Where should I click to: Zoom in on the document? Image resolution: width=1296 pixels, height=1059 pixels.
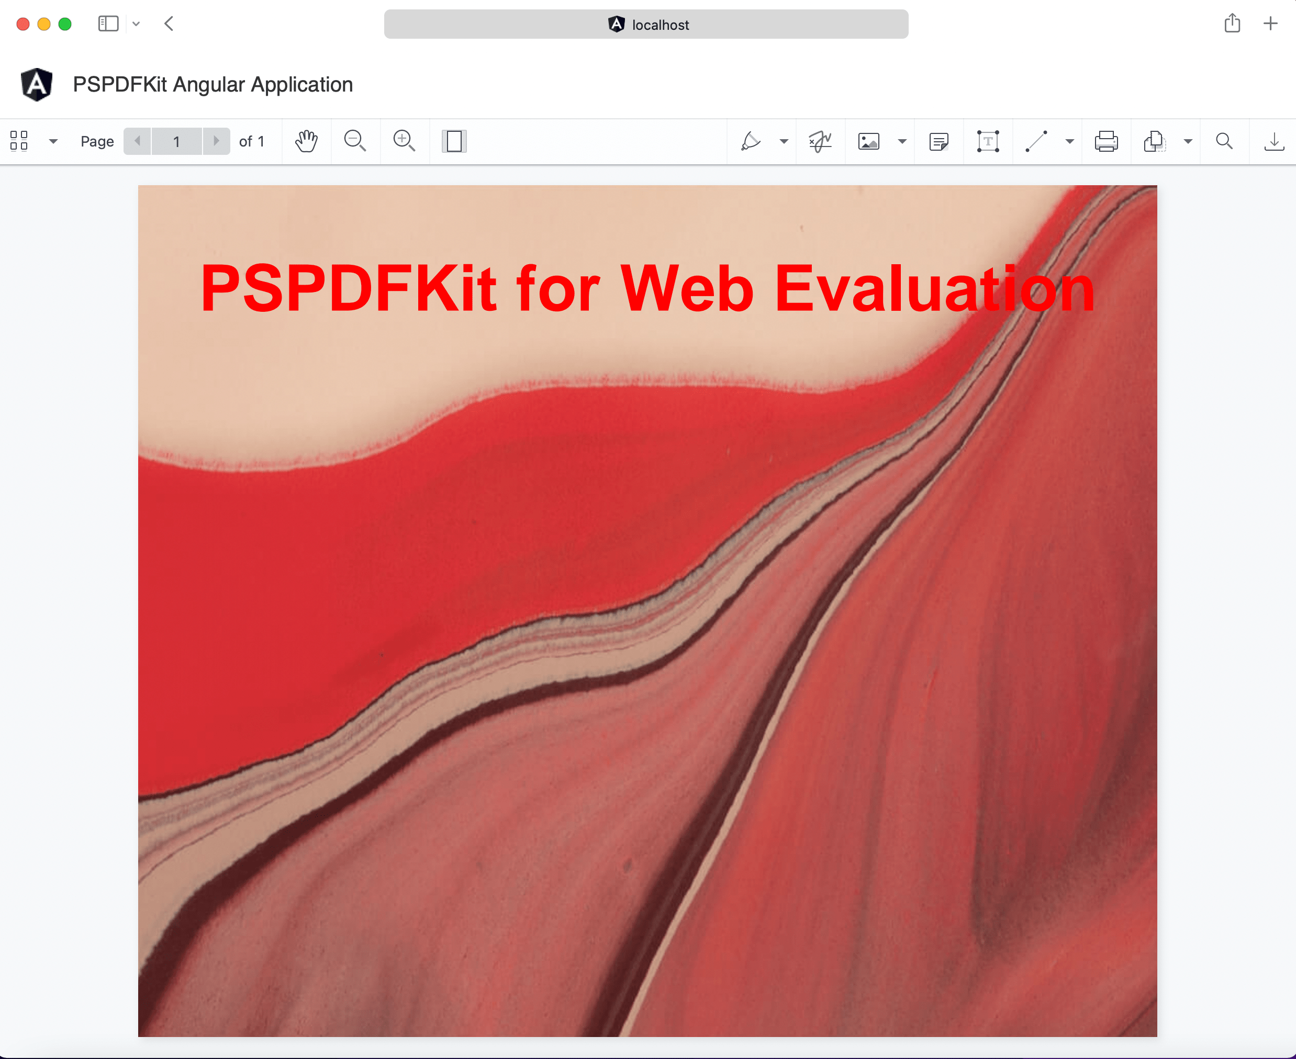click(404, 141)
